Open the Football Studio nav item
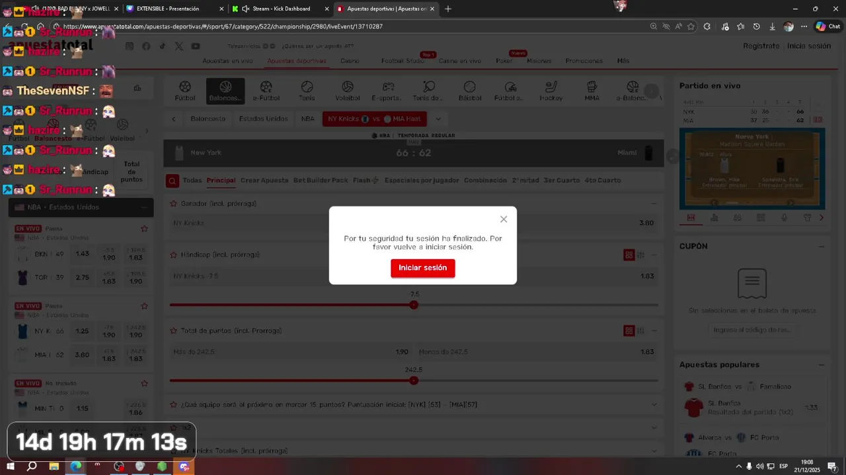846x475 pixels. click(x=403, y=61)
